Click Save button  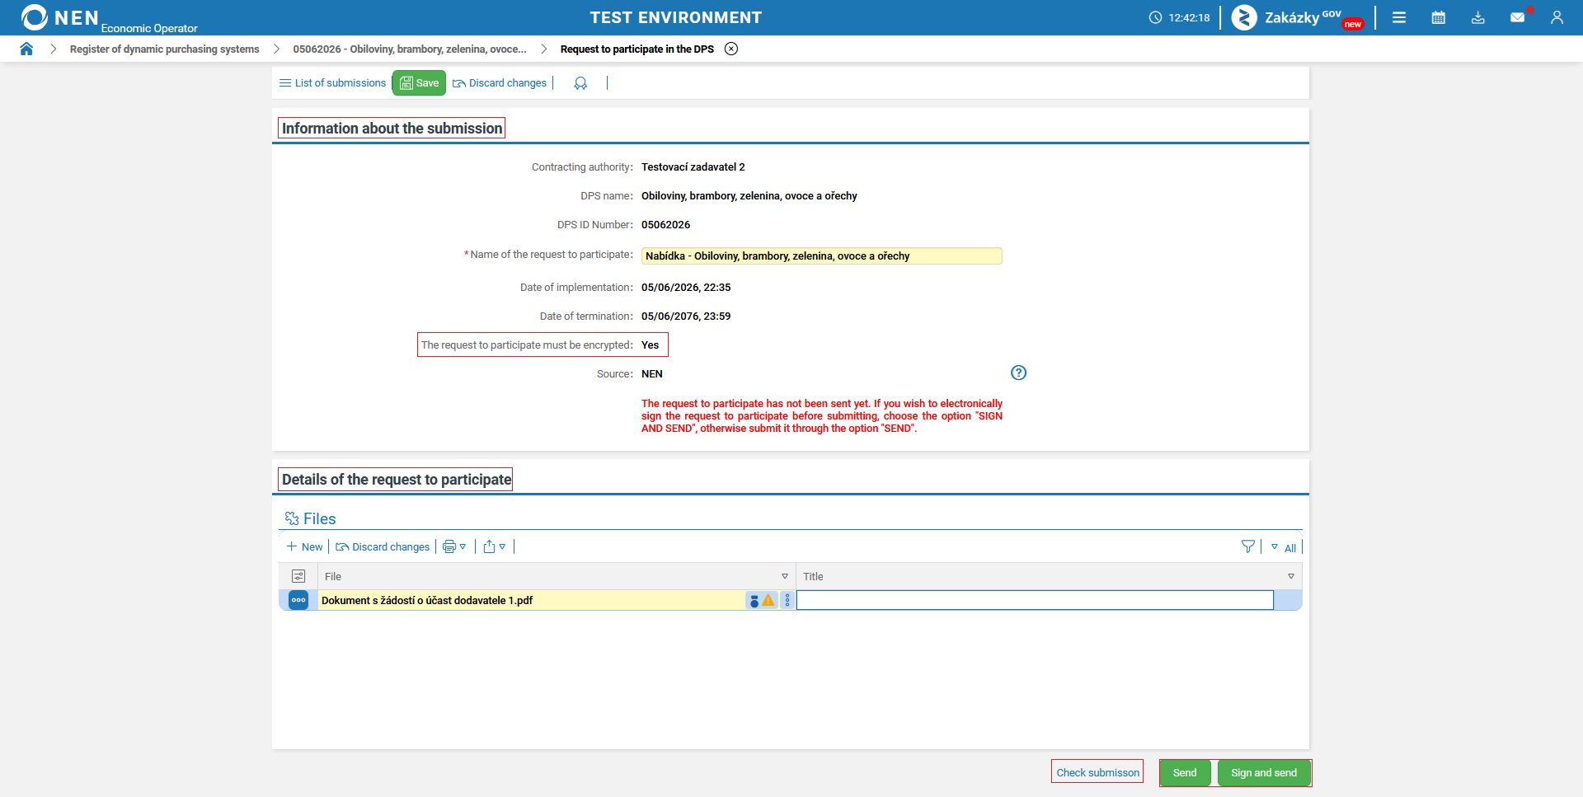(x=419, y=83)
